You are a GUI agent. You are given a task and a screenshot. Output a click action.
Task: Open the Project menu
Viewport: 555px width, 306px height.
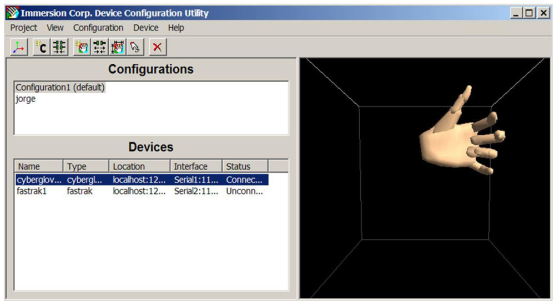tap(23, 28)
